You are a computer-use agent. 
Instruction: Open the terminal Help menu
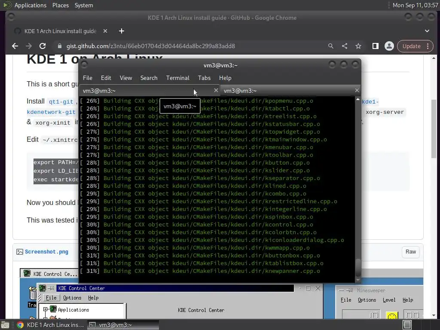click(225, 78)
